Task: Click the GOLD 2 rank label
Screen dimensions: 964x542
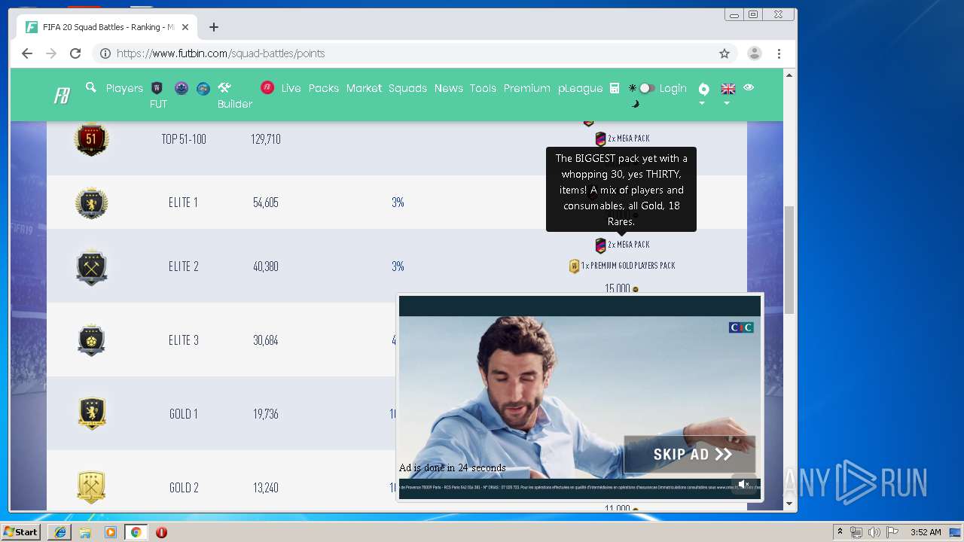Action: [x=184, y=488]
